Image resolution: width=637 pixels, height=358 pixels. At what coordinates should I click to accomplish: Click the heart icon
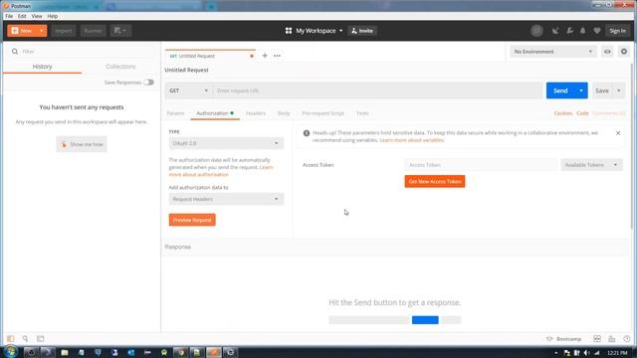tap(597, 31)
